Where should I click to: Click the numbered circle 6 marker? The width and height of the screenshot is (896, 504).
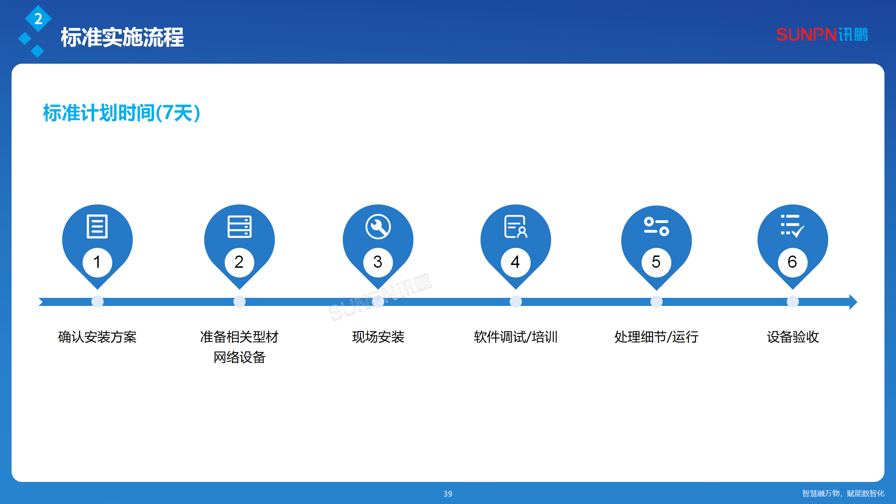point(793,262)
